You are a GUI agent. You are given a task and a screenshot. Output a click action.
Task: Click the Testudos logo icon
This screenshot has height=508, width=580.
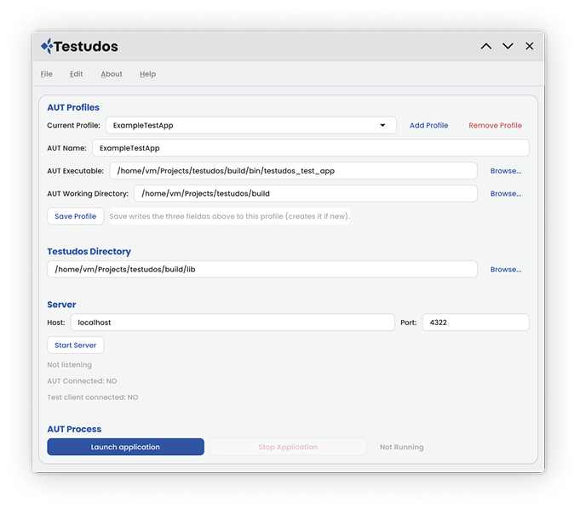tap(47, 46)
